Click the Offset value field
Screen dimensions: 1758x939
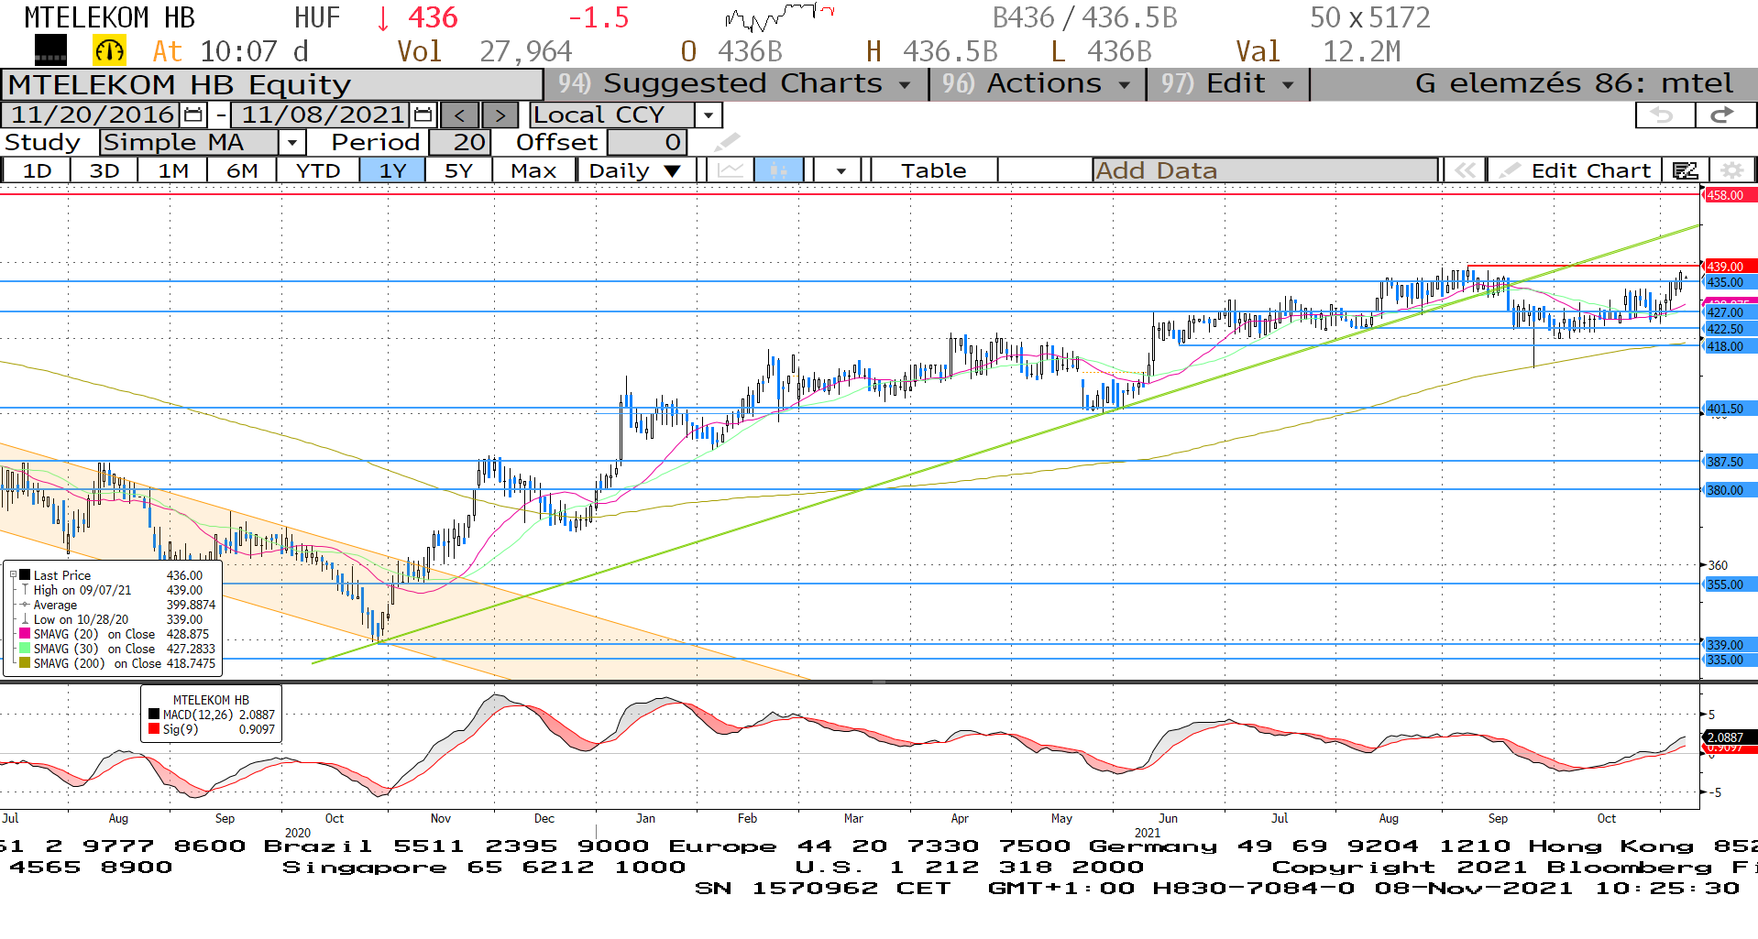click(x=646, y=143)
